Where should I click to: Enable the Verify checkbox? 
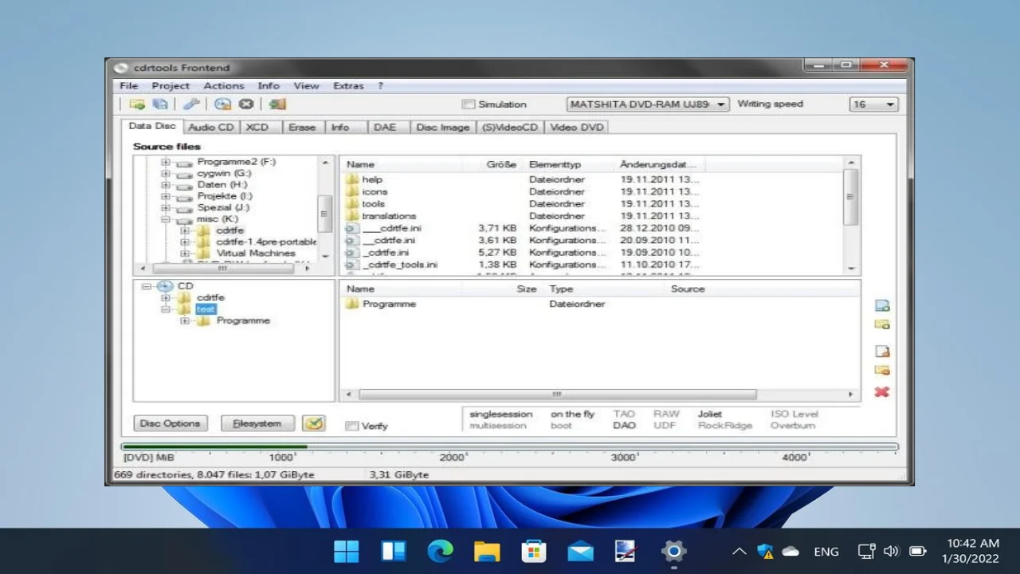tap(351, 426)
